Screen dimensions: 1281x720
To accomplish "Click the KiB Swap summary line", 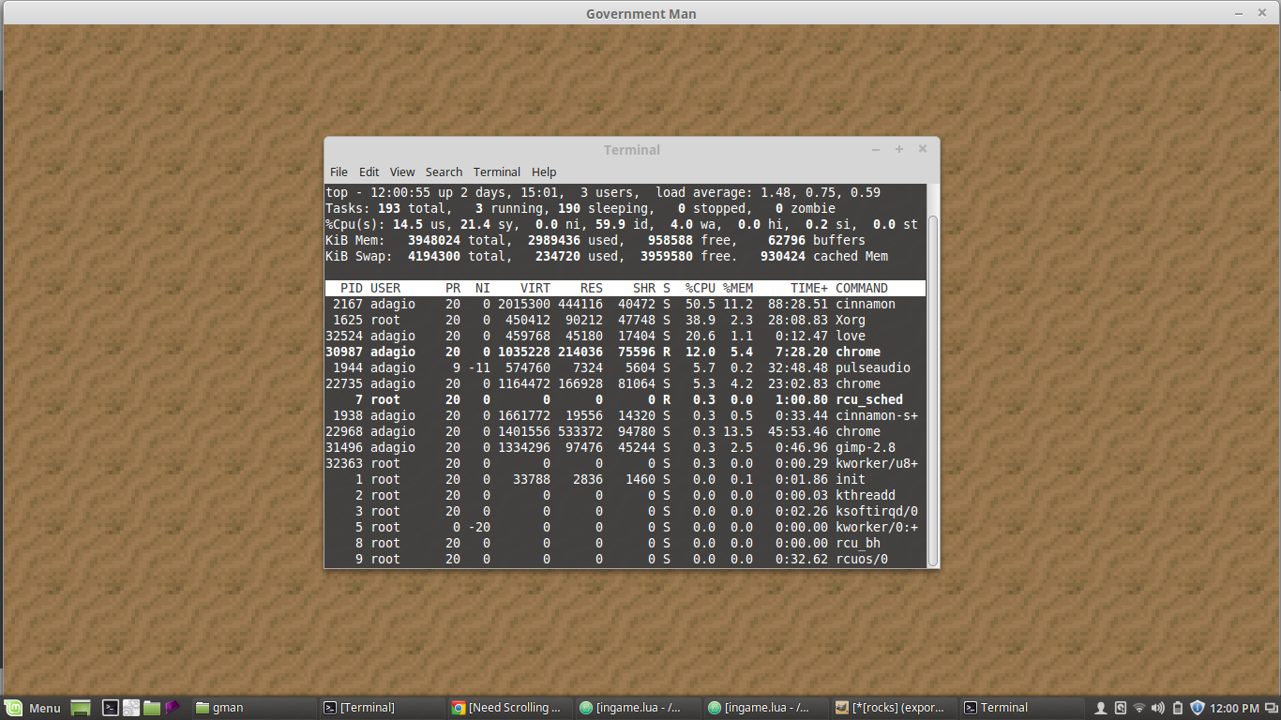I will [x=607, y=256].
